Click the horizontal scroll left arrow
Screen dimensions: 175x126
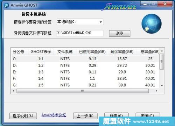[13, 91]
